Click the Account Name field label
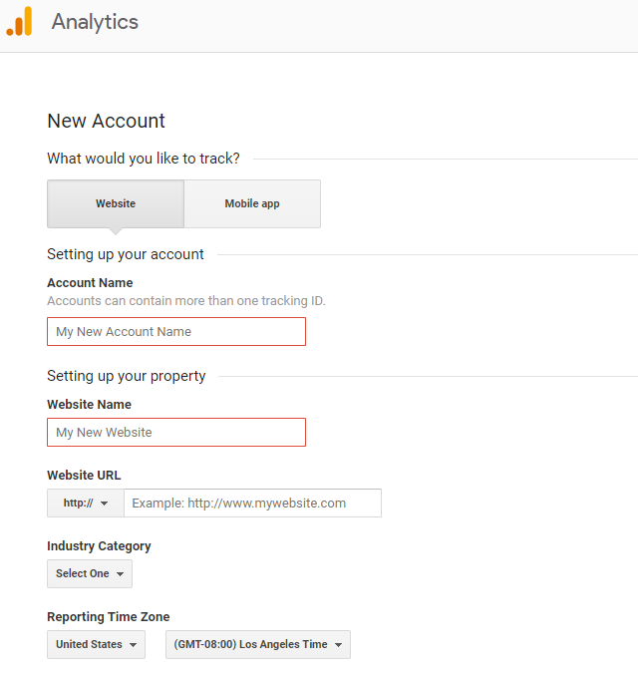The width and height of the screenshot is (638, 674). point(90,283)
